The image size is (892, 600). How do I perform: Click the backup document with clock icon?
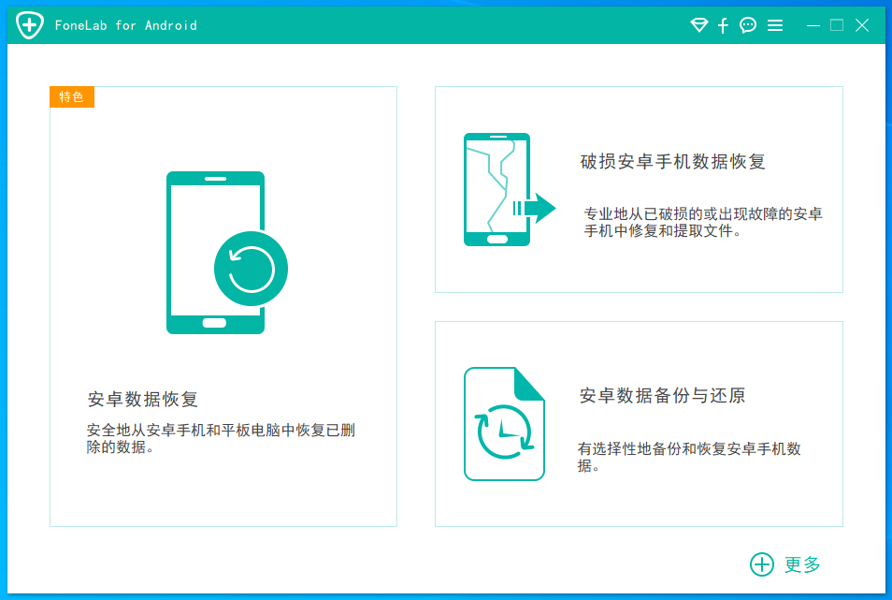tap(504, 424)
